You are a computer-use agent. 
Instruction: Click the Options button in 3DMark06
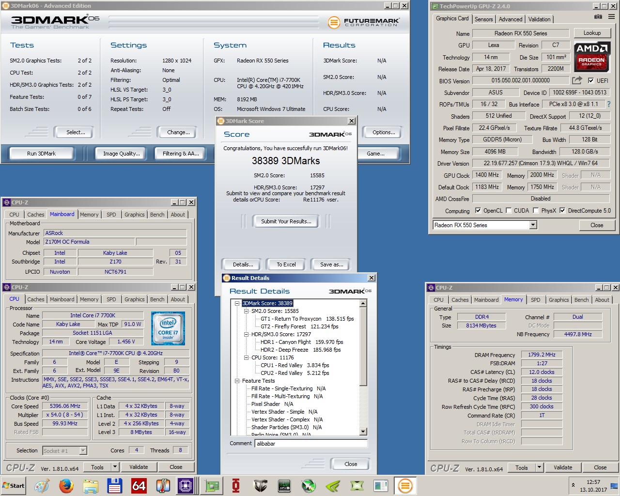384,132
